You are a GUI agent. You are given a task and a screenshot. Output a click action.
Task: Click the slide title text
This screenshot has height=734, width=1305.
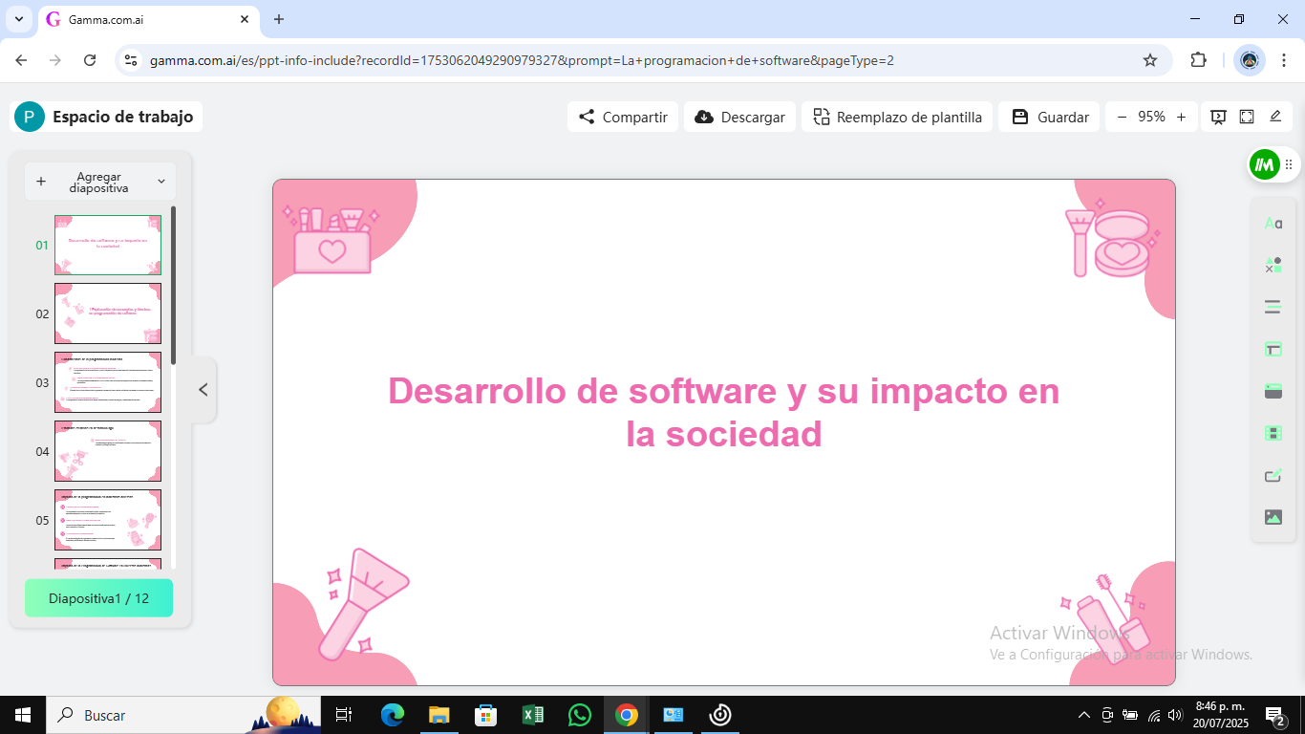point(724,412)
